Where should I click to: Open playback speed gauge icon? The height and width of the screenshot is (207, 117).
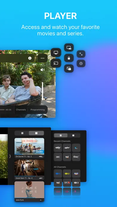(81, 63)
